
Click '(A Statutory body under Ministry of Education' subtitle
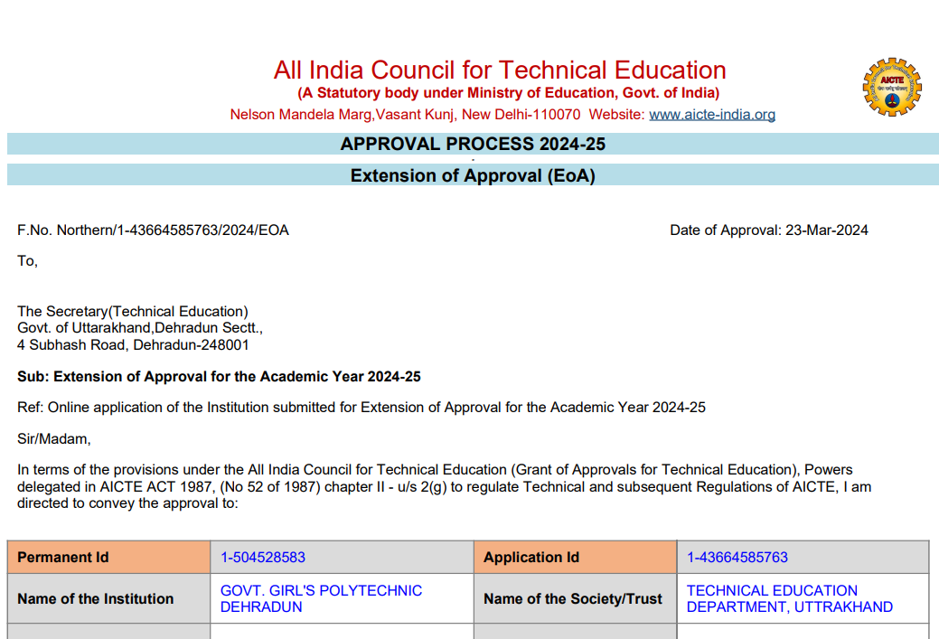click(x=509, y=93)
